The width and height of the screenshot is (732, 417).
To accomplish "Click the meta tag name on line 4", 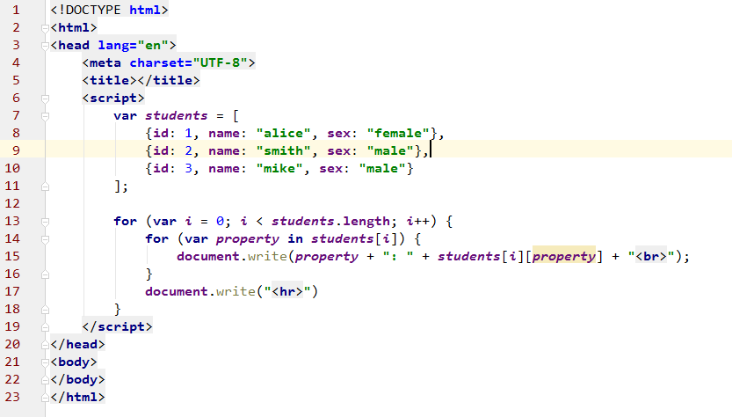I will pos(105,62).
